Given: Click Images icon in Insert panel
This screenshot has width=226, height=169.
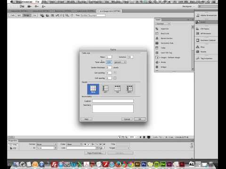Looking at the screenshot, I should point(157,57).
